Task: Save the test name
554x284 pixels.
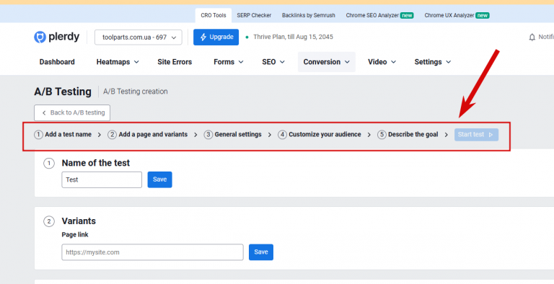Action: pos(159,179)
